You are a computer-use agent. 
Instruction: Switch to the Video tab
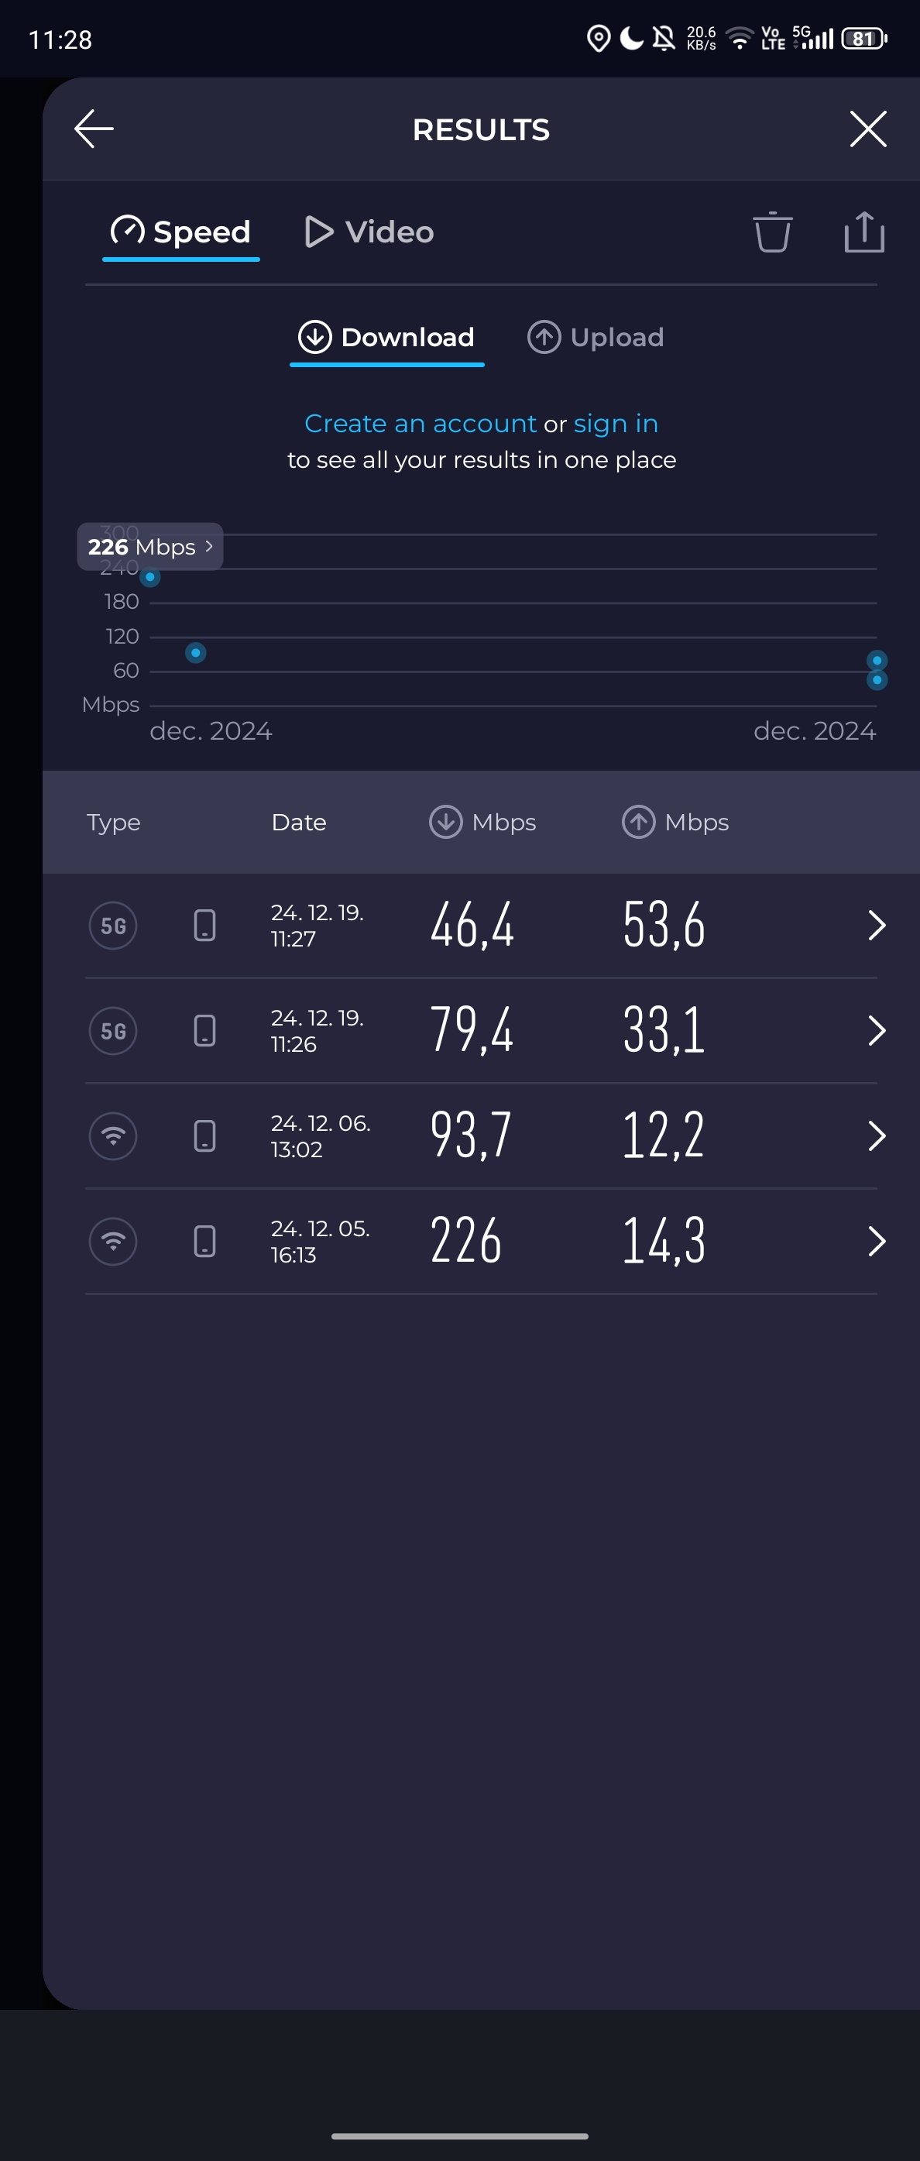click(369, 232)
